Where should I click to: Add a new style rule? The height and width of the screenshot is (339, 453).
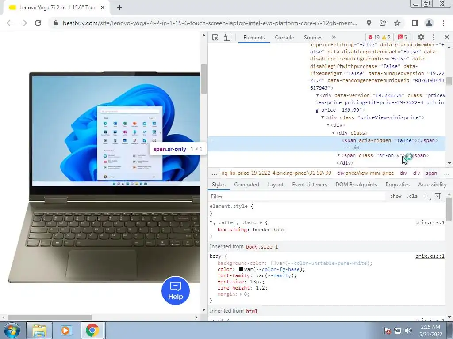click(x=426, y=196)
